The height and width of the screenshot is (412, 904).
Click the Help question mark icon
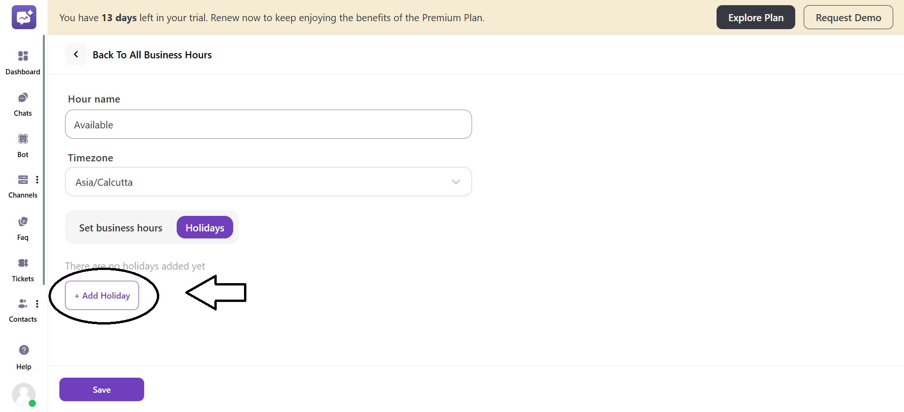[24, 350]
